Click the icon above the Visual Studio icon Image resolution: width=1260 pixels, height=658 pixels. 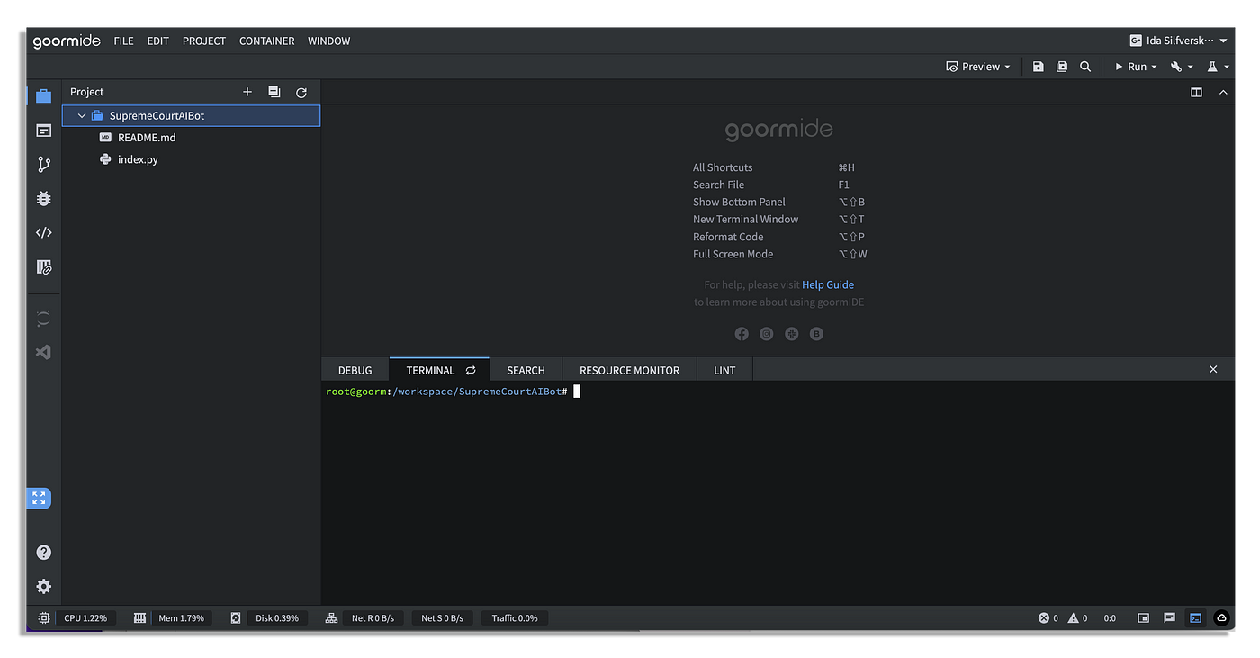point(43,319)
